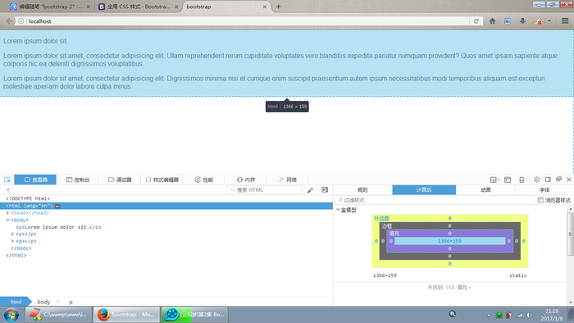Click the volume speaker tray icon
The width and height of the screenshot is (574, 323).
click(x=530, y=315)
